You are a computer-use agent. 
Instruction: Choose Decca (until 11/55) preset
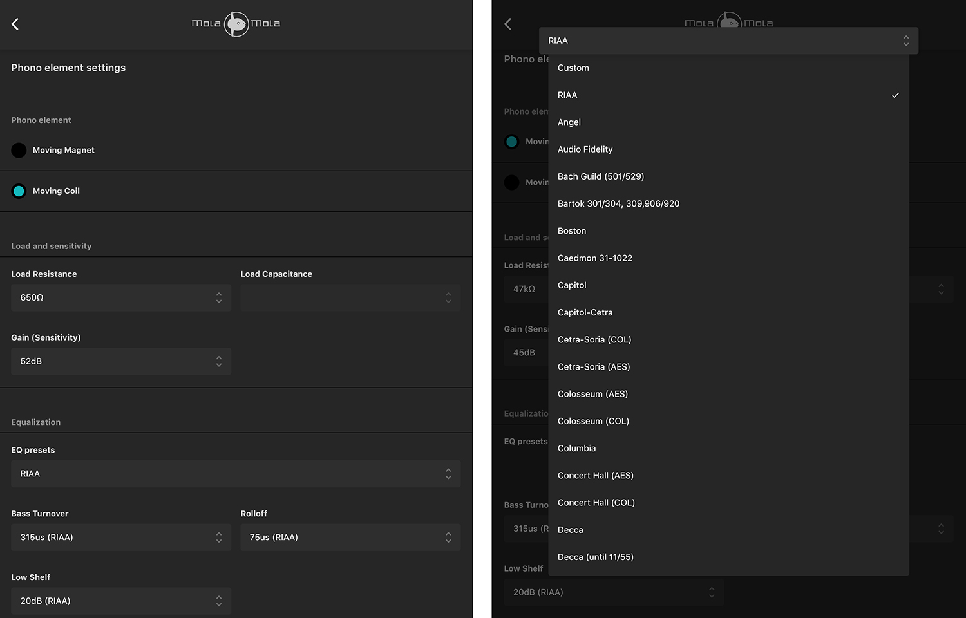point(728,557)
